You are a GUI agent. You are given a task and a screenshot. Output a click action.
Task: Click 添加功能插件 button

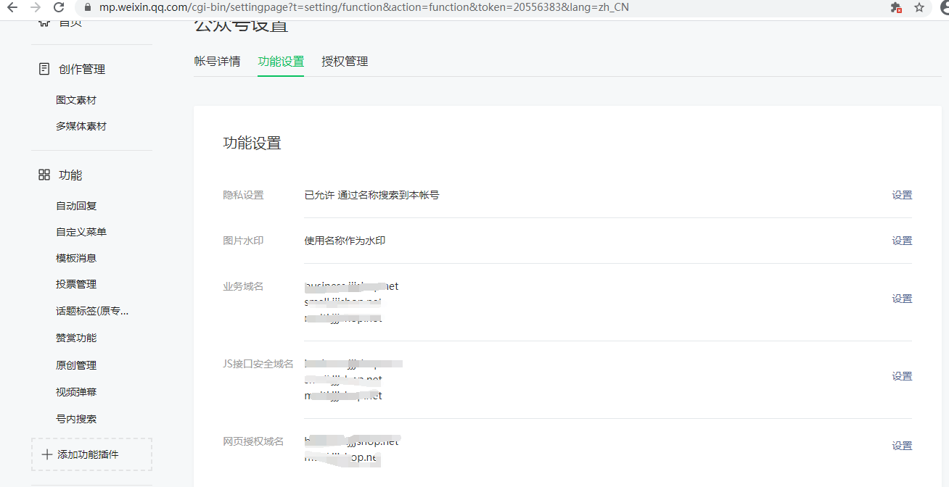91,454
